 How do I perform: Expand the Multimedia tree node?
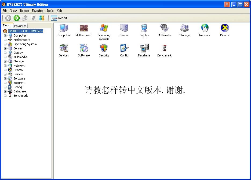(5, 57)
